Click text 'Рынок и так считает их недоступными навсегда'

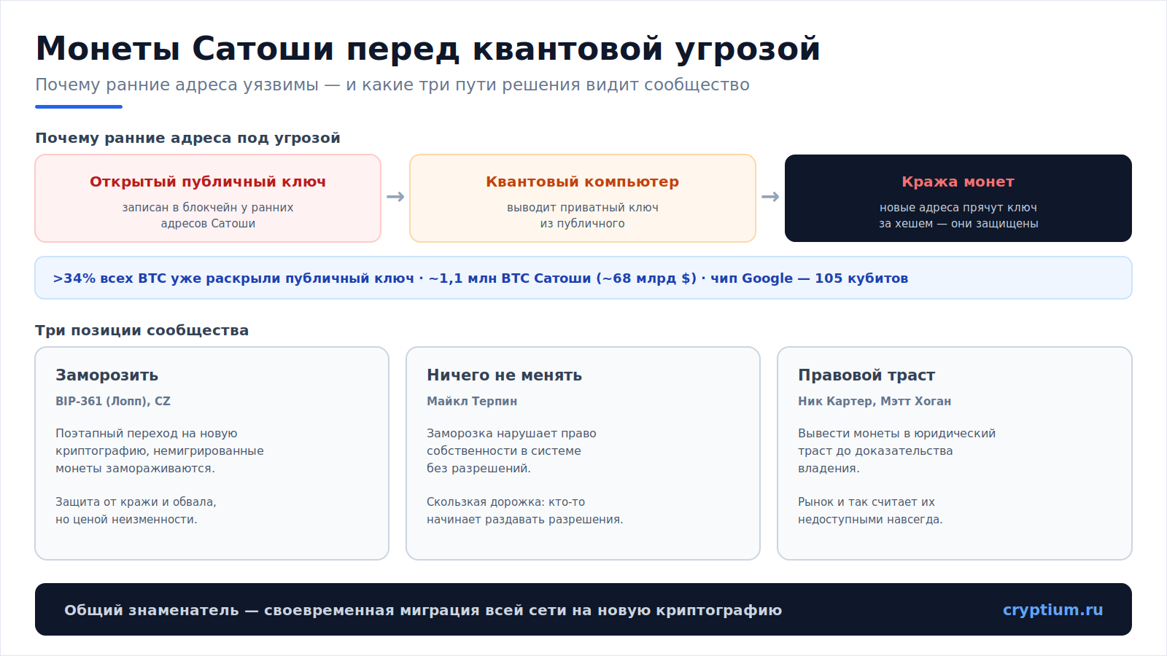(870, 510)
